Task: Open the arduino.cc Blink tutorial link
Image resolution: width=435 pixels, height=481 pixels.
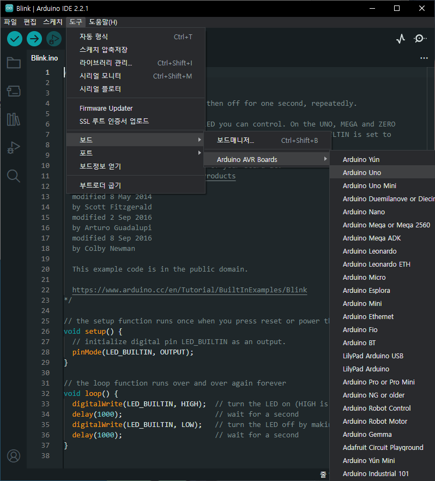Action: (190, 290)
